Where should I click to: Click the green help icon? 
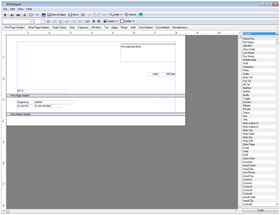[141, 15]
